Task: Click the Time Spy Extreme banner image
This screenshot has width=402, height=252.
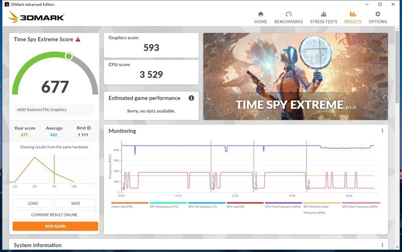Action: click(295, 76)
